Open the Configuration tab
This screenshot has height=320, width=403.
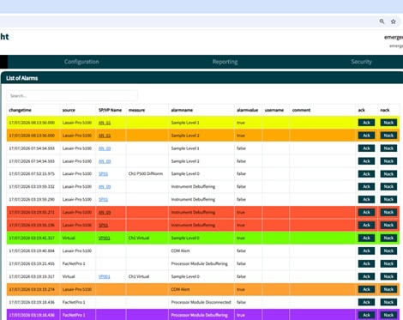(x=81, y=62)
